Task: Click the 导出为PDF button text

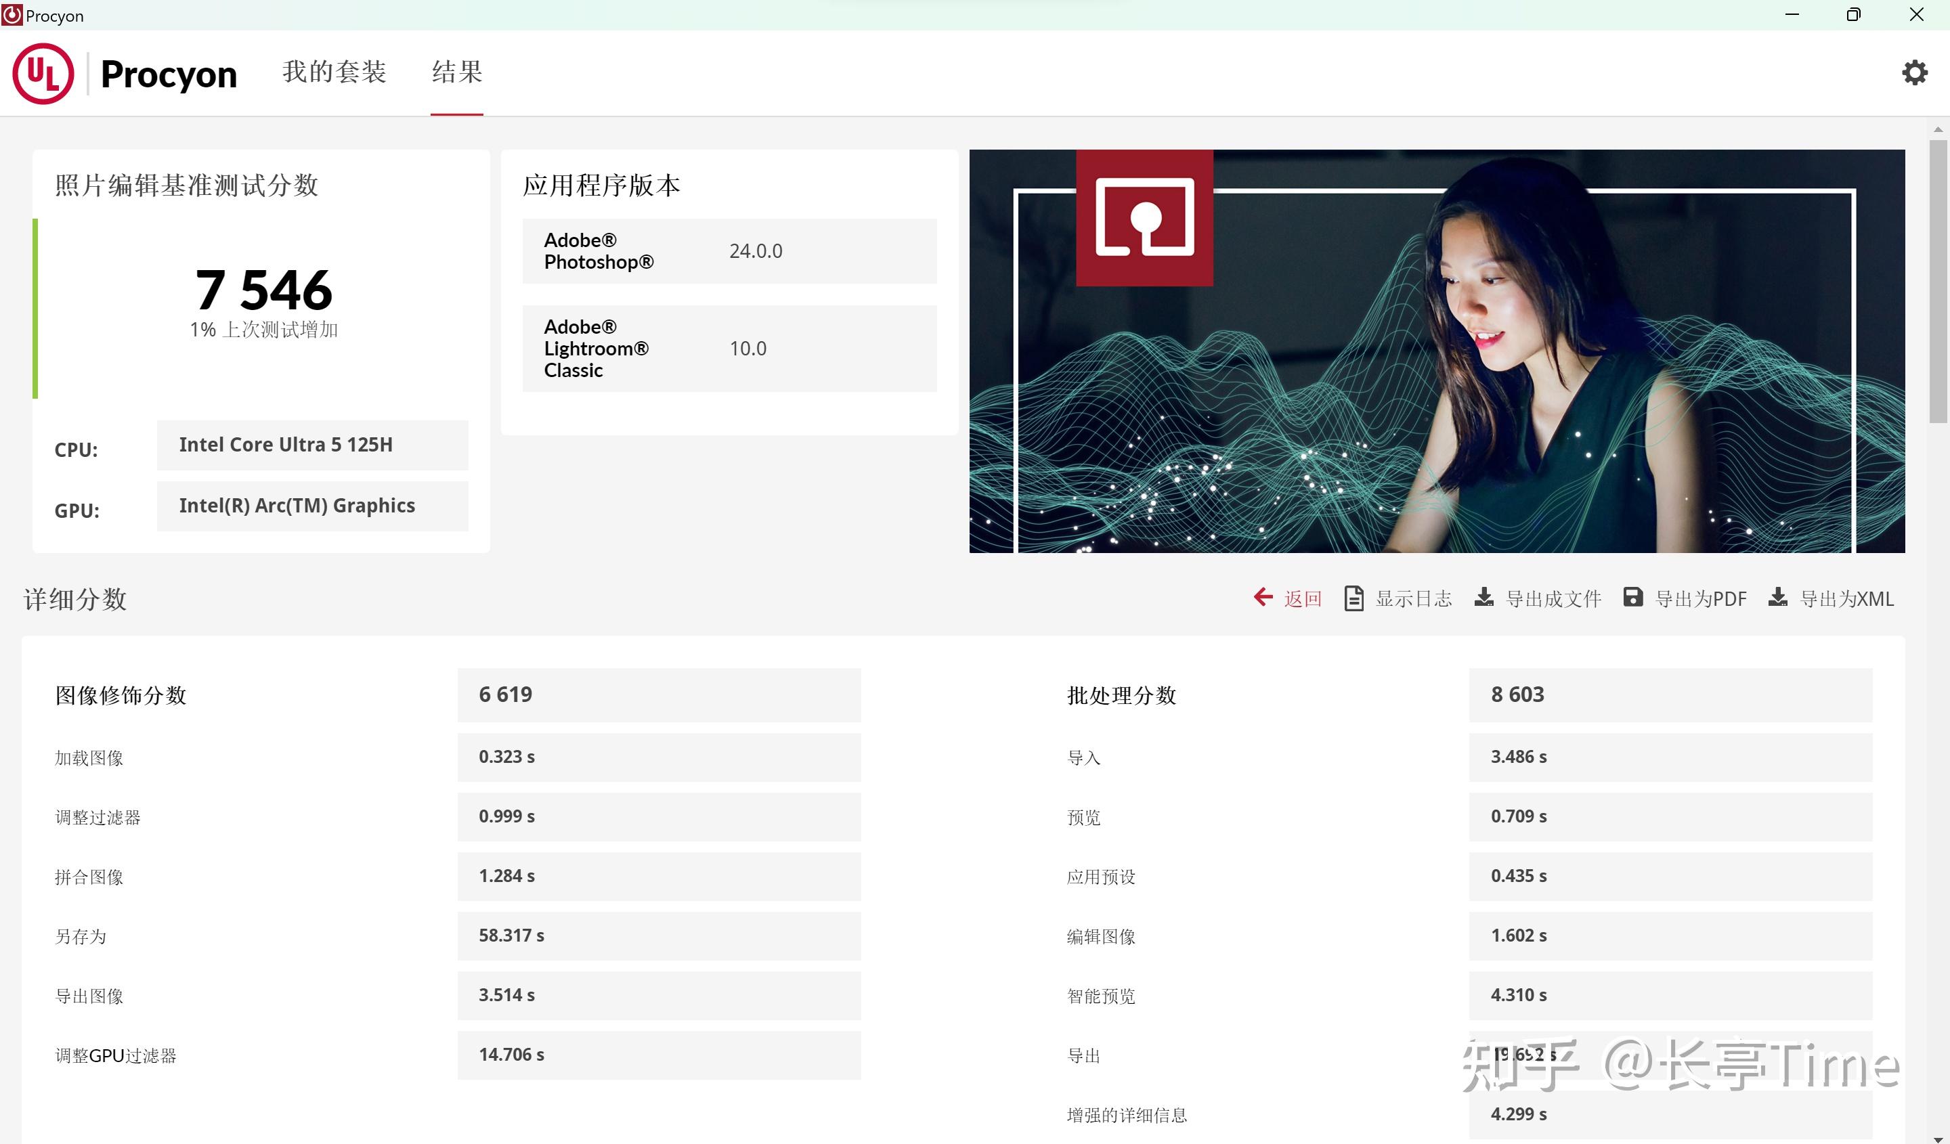Action: click(1701, 598)
